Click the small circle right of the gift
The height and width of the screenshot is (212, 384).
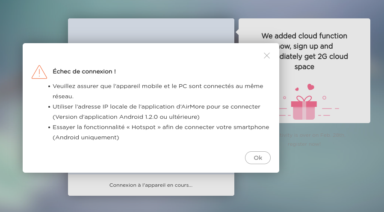(324, 98)
